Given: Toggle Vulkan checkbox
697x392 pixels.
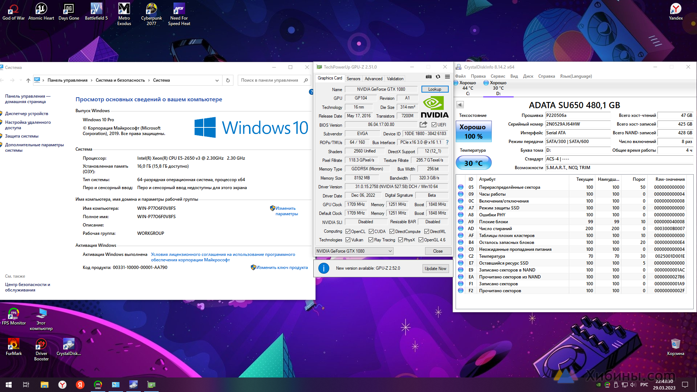Looking at the screenshot, I should (348, 240).
